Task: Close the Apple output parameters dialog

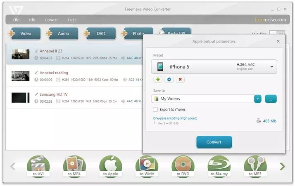Action: (x=278, y=41)
